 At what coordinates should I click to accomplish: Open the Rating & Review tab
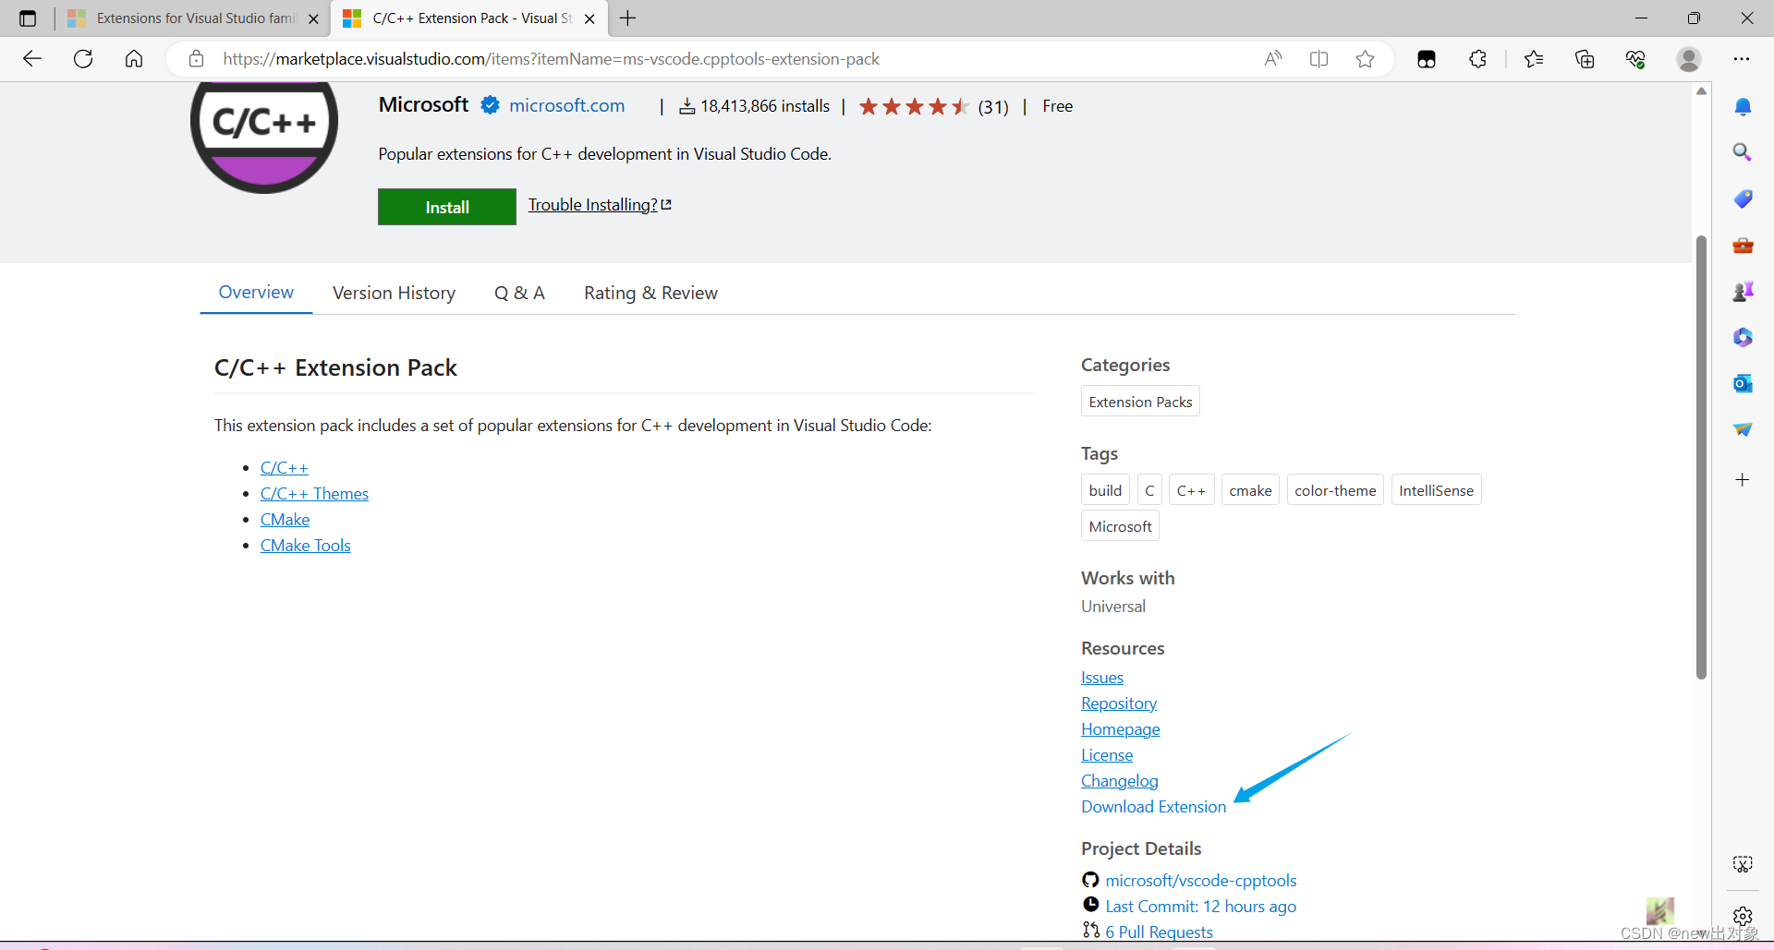tap(650, 293)
